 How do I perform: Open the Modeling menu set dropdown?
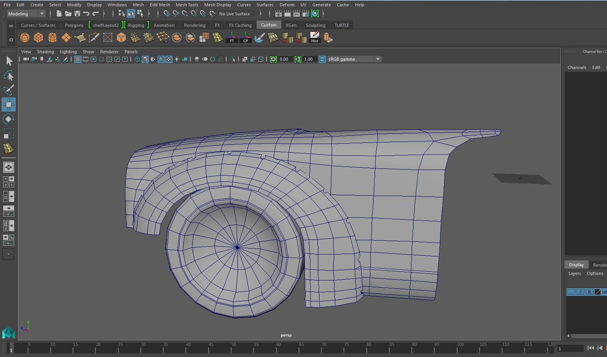(42, 13)
